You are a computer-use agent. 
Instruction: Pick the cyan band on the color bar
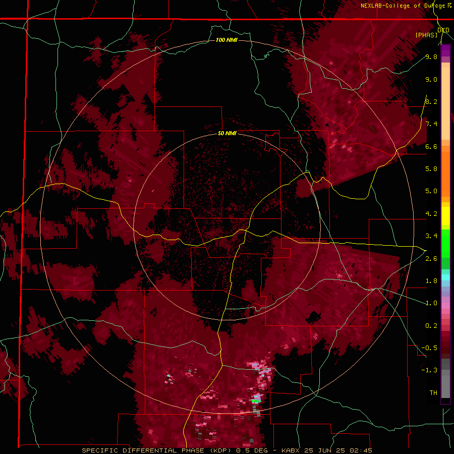tap(445, 277)
